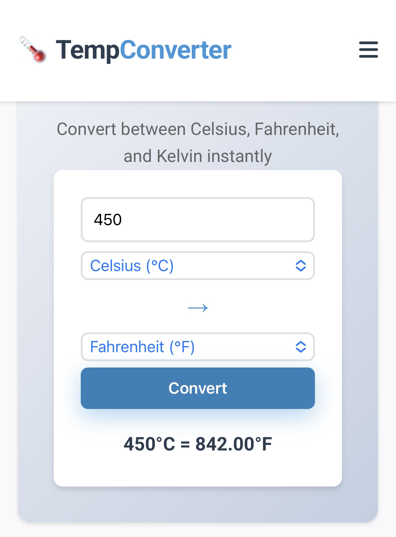Select the "Celsius (°C)" label text
The width and height of the screenshot is (396, 537).
(132, 266)
